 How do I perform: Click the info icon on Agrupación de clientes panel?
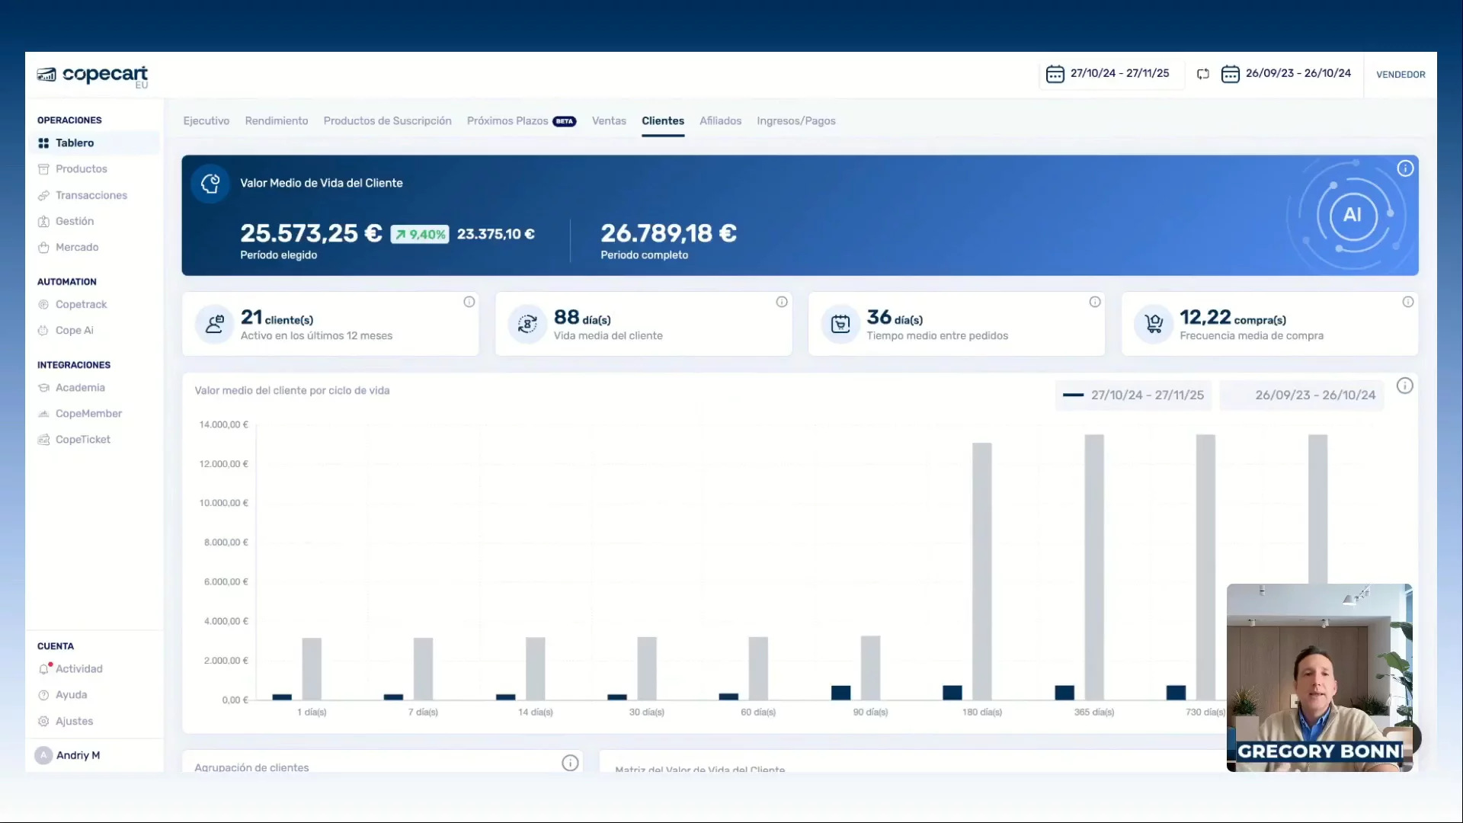click(570, 763)
